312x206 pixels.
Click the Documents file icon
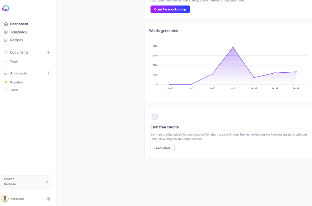6,52
